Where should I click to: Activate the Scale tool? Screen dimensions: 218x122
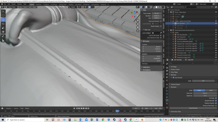[x=3, y=28]
